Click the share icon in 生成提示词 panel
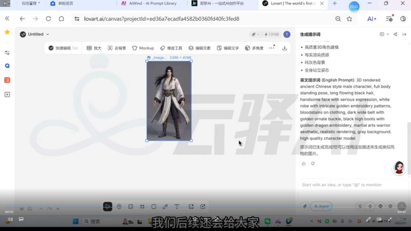Viewport: 411px width, 231px height. [395, 34]
